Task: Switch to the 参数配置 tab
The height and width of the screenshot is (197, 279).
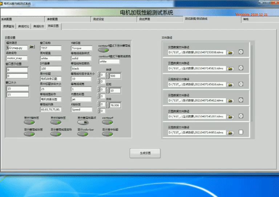Action: point(52,19)
